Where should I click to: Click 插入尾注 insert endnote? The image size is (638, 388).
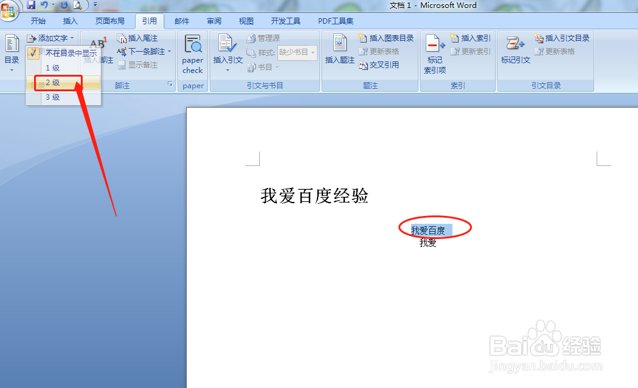tap(137, 38)
